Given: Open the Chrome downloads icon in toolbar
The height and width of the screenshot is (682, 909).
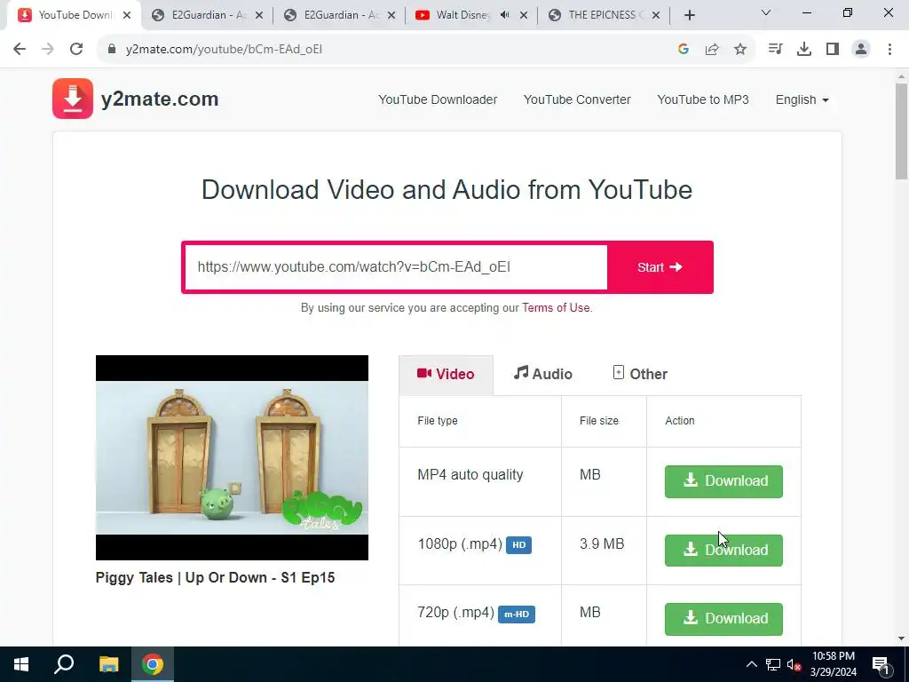Looking at the screenshot, I should pyautogui.click(x=804, y=50).
